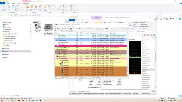Open Share tab in main Explorer ribbon
This screenshot has height=102, width=182.
[14, 3]
